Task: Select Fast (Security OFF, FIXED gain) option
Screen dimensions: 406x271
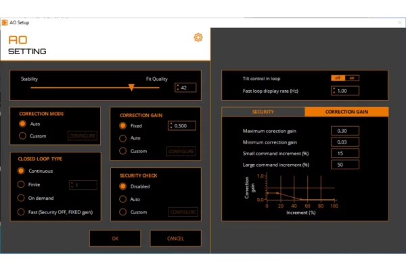Action: 21,212
